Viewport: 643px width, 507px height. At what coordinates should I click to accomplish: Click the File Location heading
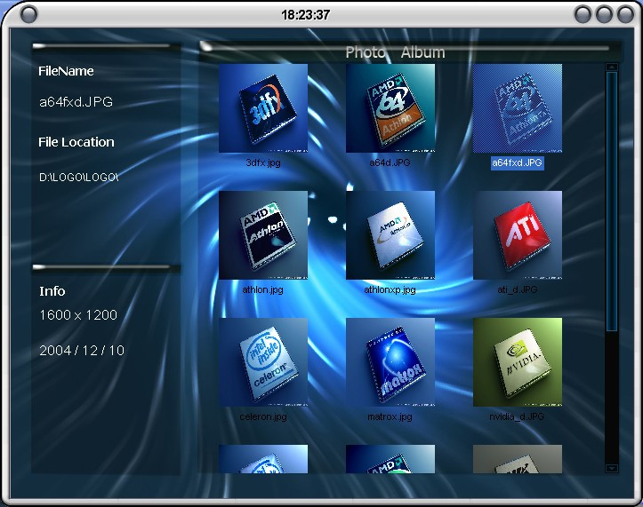pyautogui.click(x=76, y=142)
